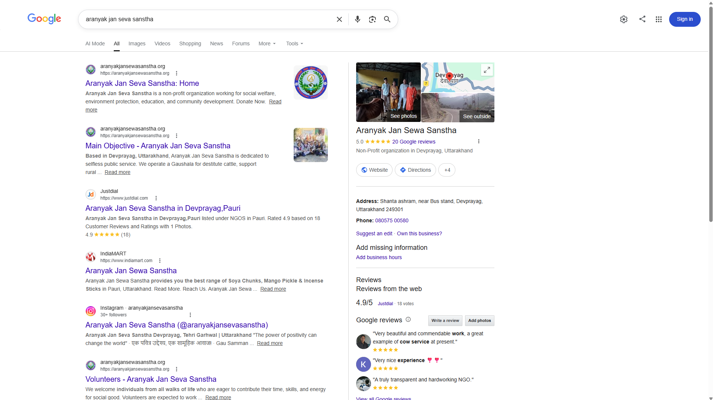Viewport: 713px width, 400px height.
Task: Expand the More search filters dropdown
Action: [x=267, y=43]
